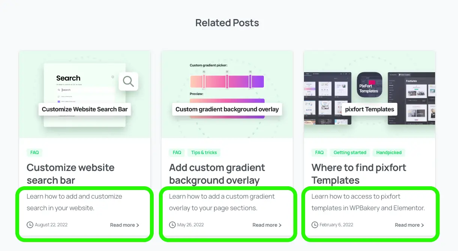Open Where to find pixfort Templates title
Screen dimensions: 458x251
tap(359, 174)
